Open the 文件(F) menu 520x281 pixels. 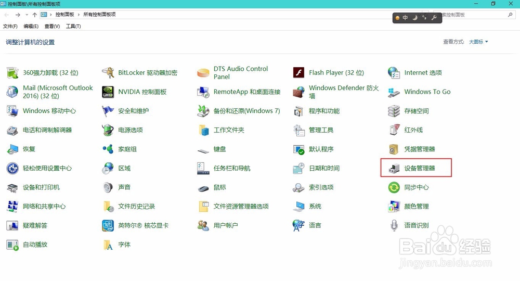[x=10, y=26]
